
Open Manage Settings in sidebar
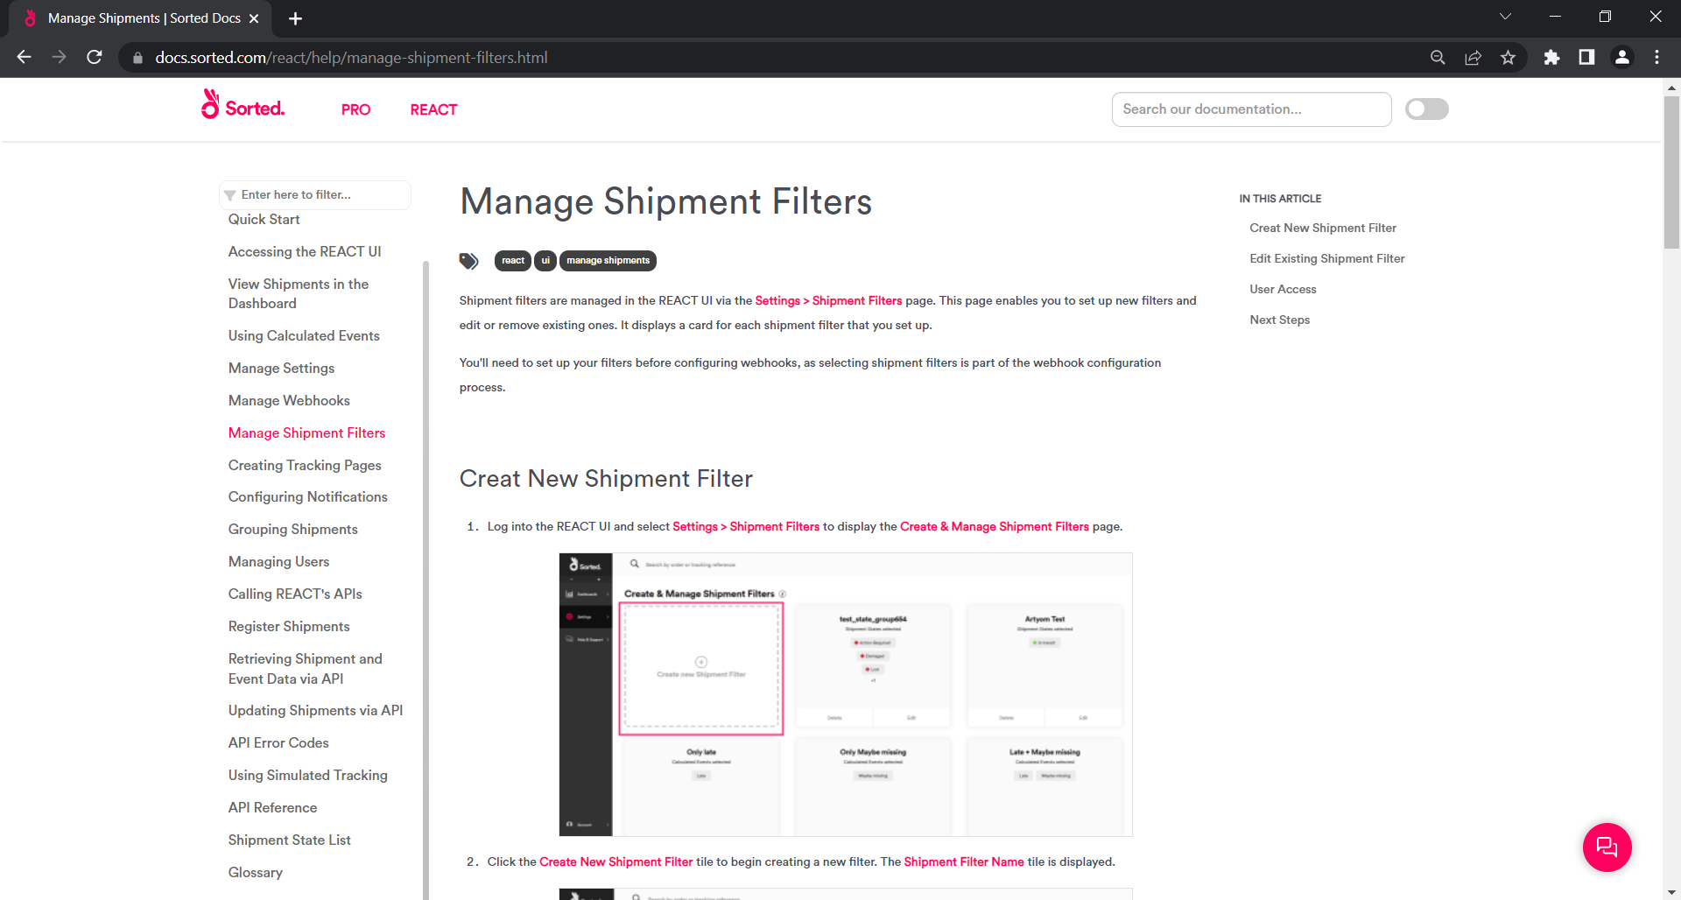pos(281,368)
